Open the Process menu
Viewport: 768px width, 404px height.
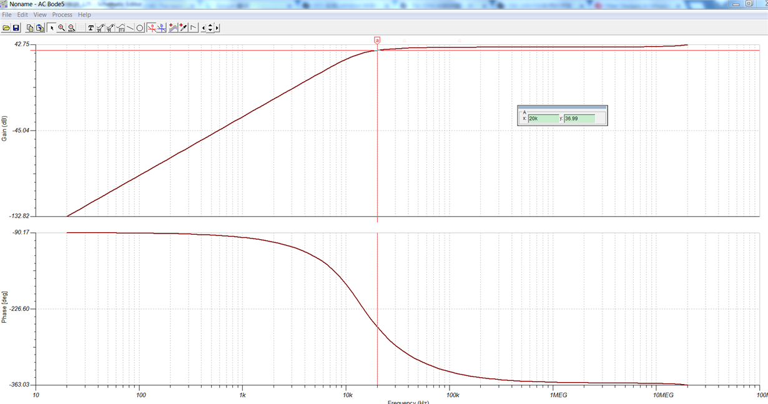point(62,14)
